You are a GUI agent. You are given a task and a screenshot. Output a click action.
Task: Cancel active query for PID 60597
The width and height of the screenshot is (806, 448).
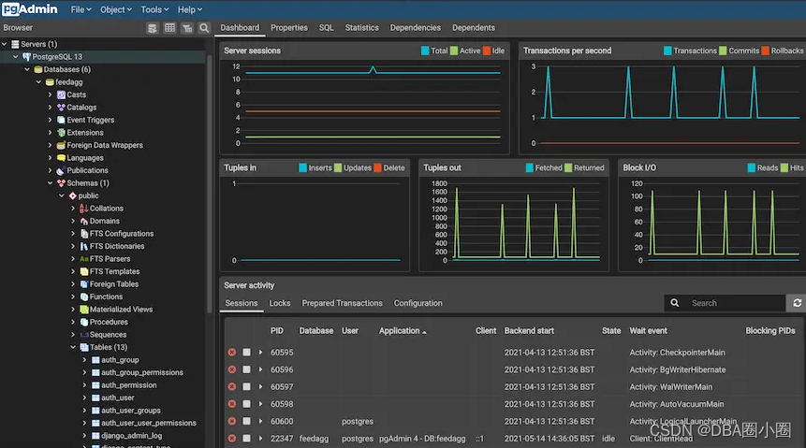(x=247, y=387)
